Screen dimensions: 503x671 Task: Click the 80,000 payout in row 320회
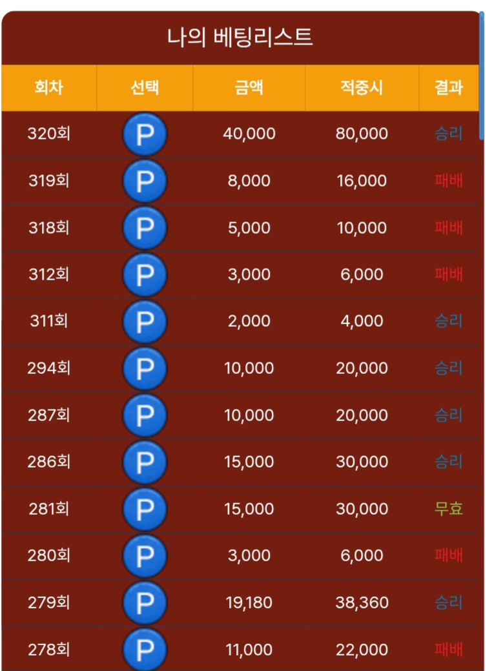(362, 134)
